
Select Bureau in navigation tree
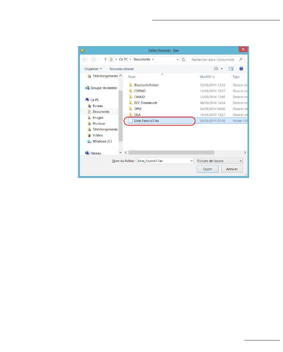point(98,106)
